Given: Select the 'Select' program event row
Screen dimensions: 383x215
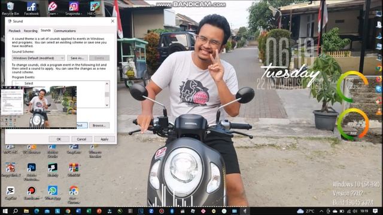Looking at the screenshot, I should (29, 84).
